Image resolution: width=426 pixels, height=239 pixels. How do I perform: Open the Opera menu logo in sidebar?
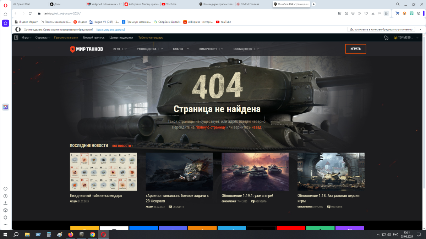(5, 5)
